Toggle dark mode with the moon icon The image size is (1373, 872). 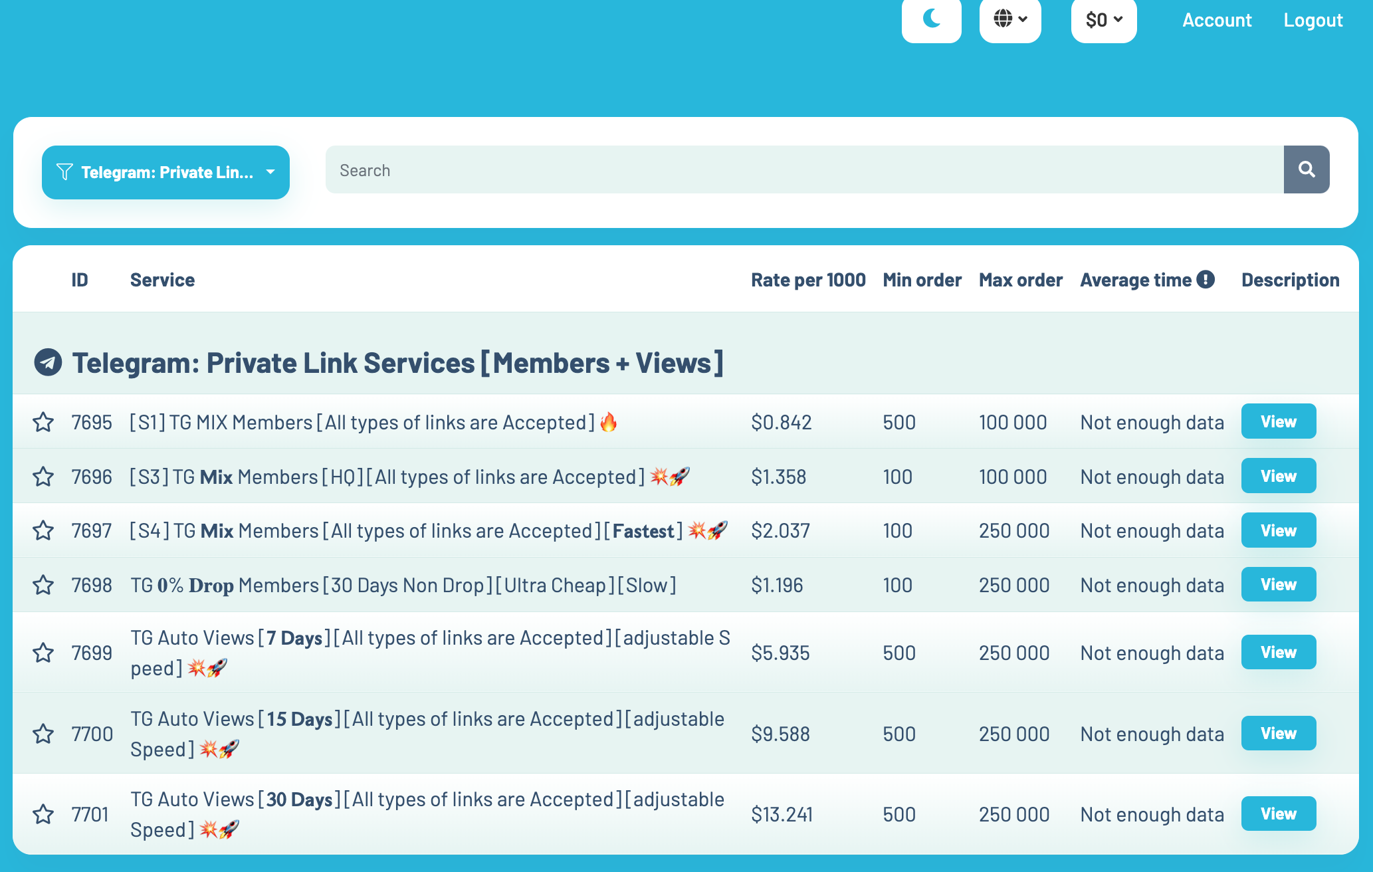[931, 19]
